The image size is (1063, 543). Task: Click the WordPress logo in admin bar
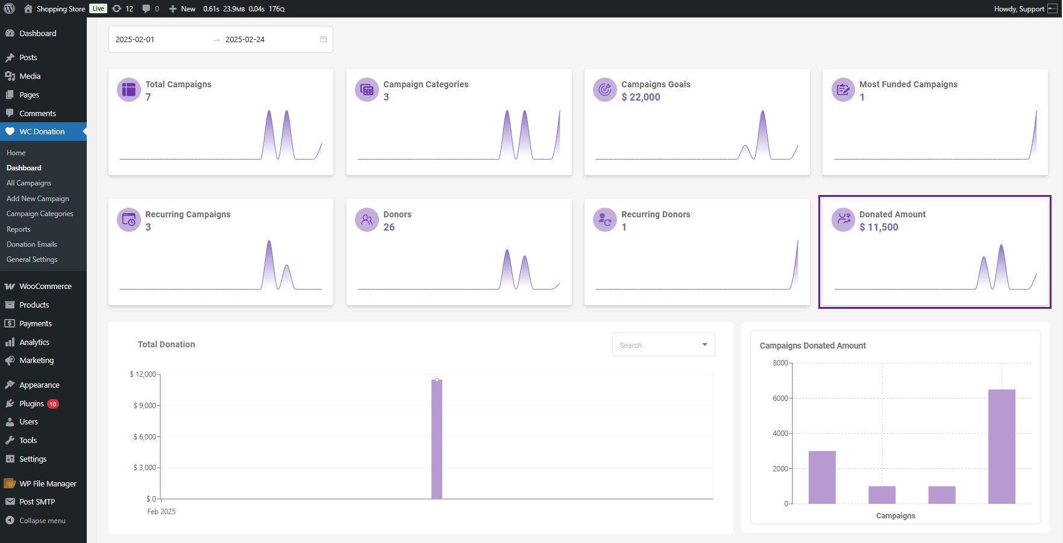click(10, 8)
